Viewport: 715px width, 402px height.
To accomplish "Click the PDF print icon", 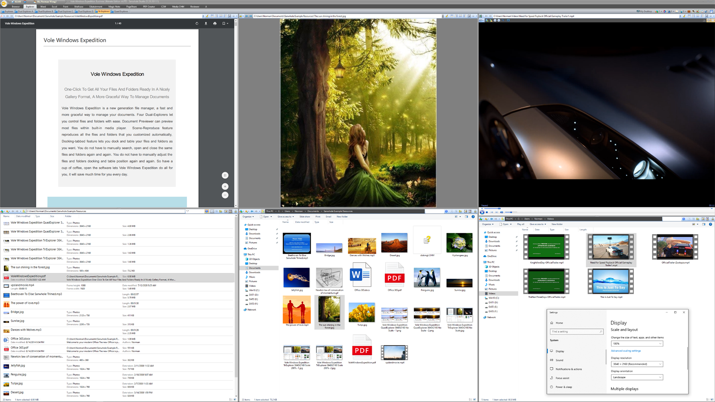I will pos(215,23).
